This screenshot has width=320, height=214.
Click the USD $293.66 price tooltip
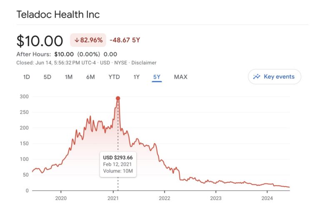click(x=118, y=165)
